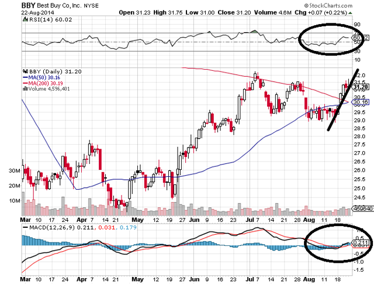Click the 25.0 price axis label

point(359,189)
